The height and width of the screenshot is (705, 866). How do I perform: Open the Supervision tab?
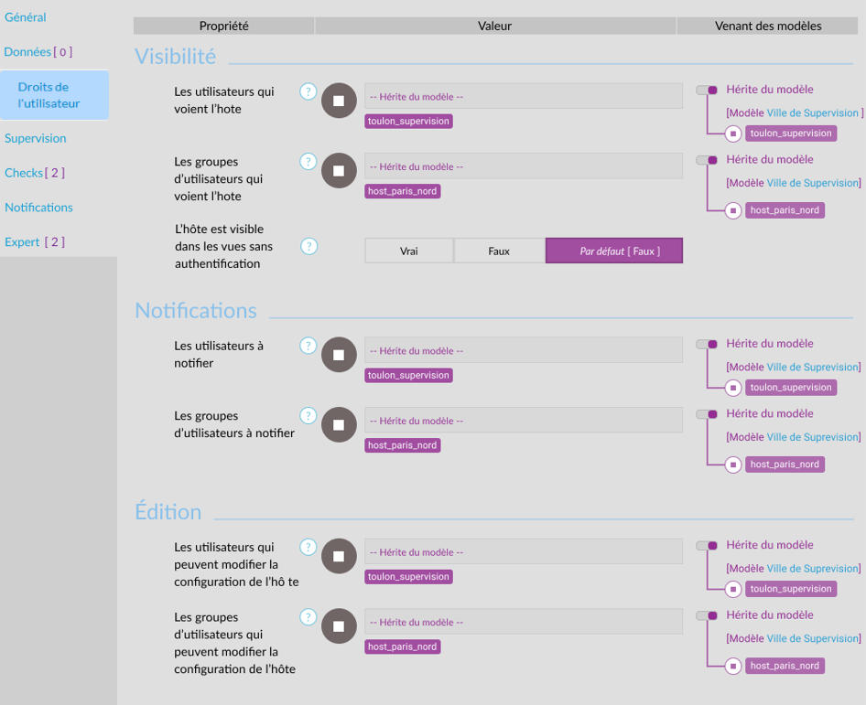click(x=36, y=138)
